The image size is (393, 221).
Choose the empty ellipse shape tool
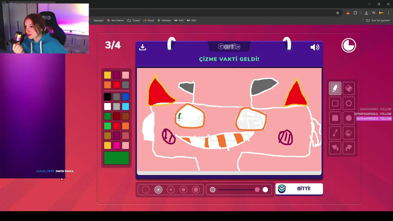[349, 103]
